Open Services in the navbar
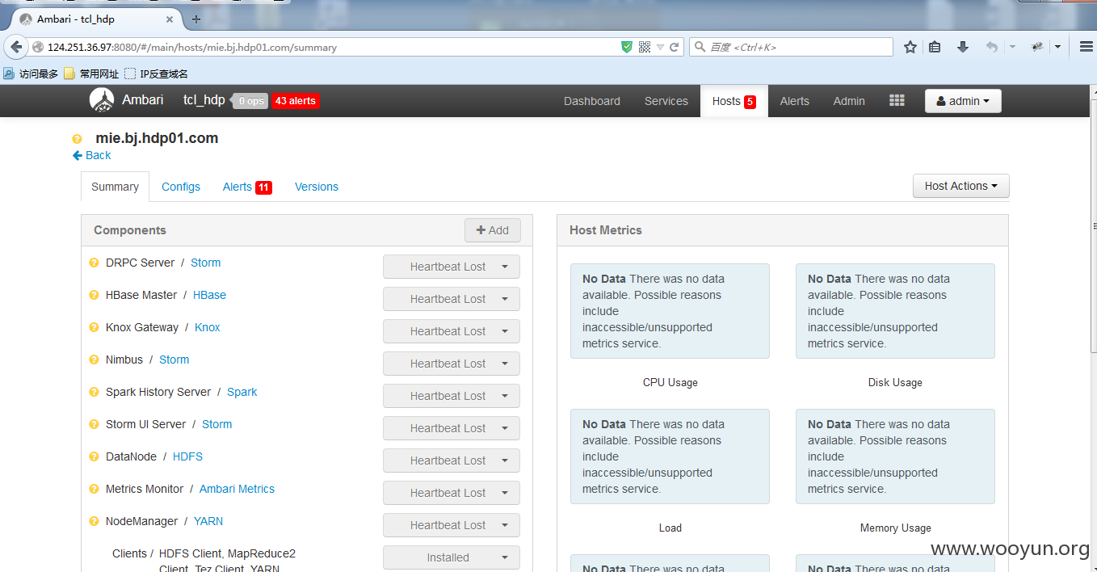1097x572 pixels. click(666, 101)
